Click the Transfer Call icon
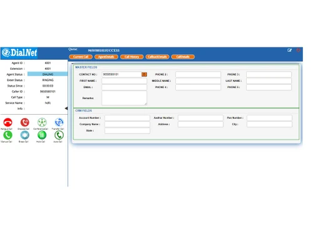 [x=59, y=122]
